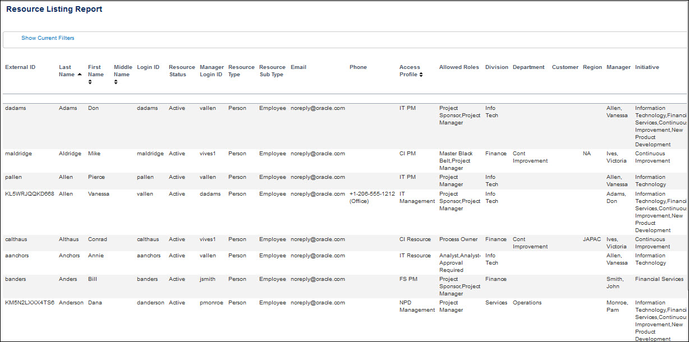
Task: Select the danderson login ID cell
Action: [x=150, y=303]
